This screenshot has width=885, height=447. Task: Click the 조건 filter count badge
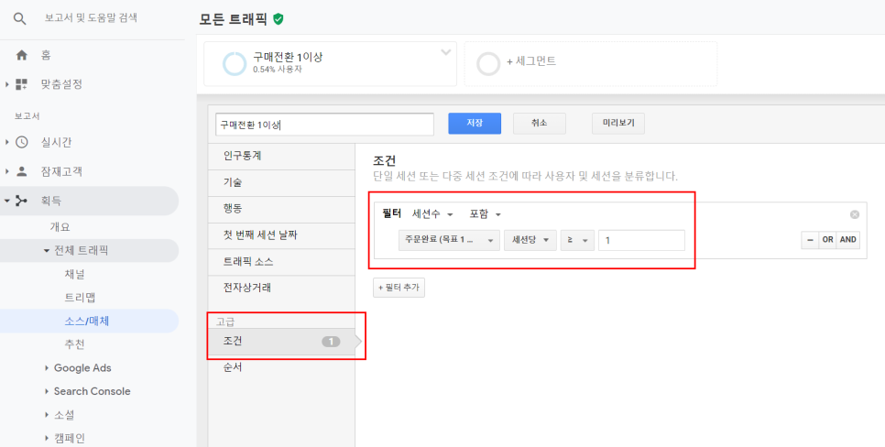332,342
